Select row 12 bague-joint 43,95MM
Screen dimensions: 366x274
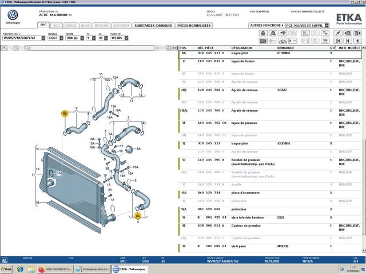tap(270, 145)
